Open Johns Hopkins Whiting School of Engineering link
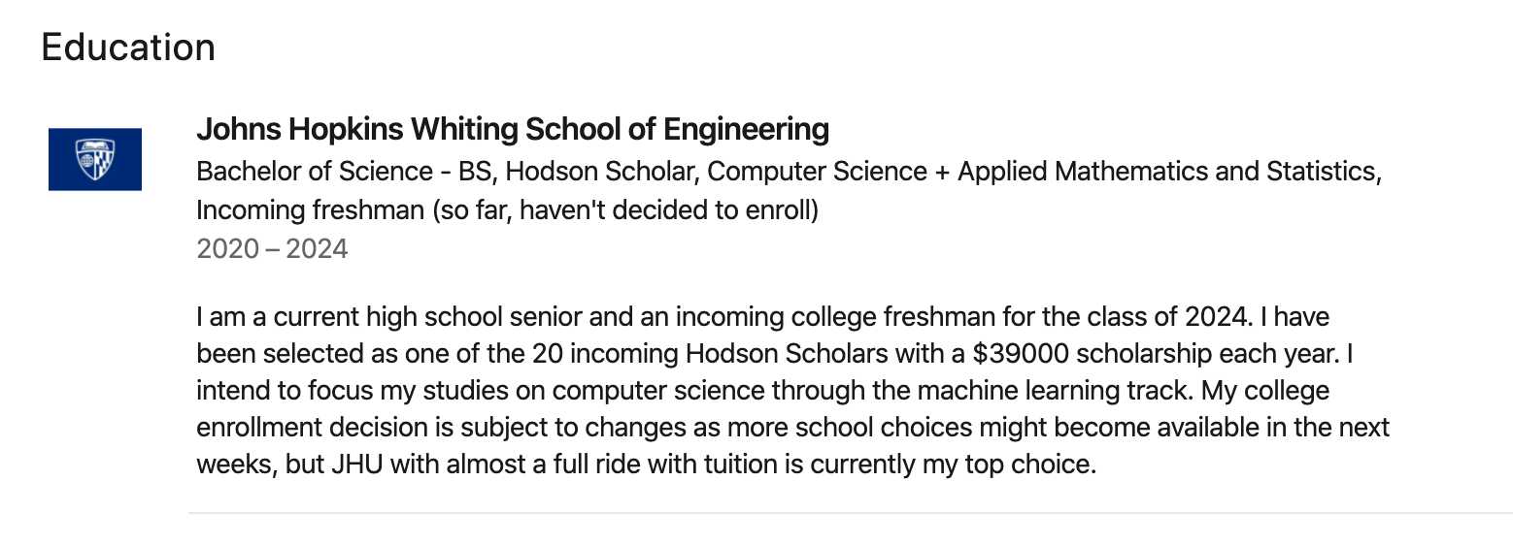 (x=512, y=129)
